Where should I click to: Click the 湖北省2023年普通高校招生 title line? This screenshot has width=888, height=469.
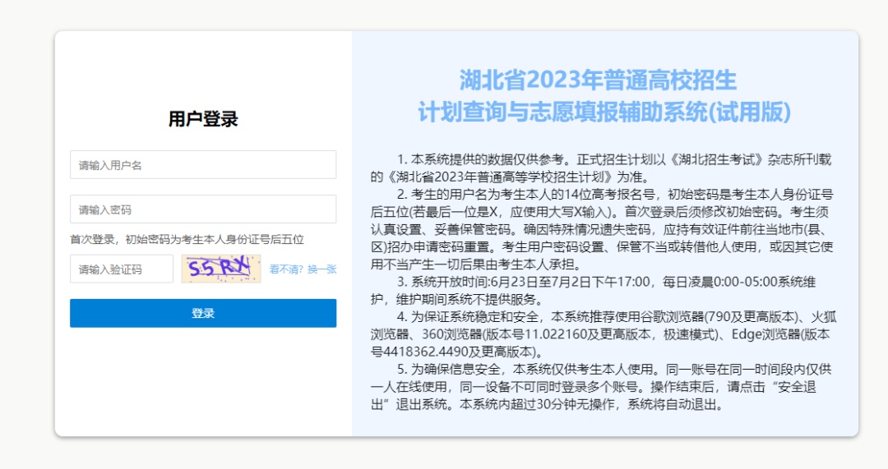pyautogui.click(x=598, y=80)
